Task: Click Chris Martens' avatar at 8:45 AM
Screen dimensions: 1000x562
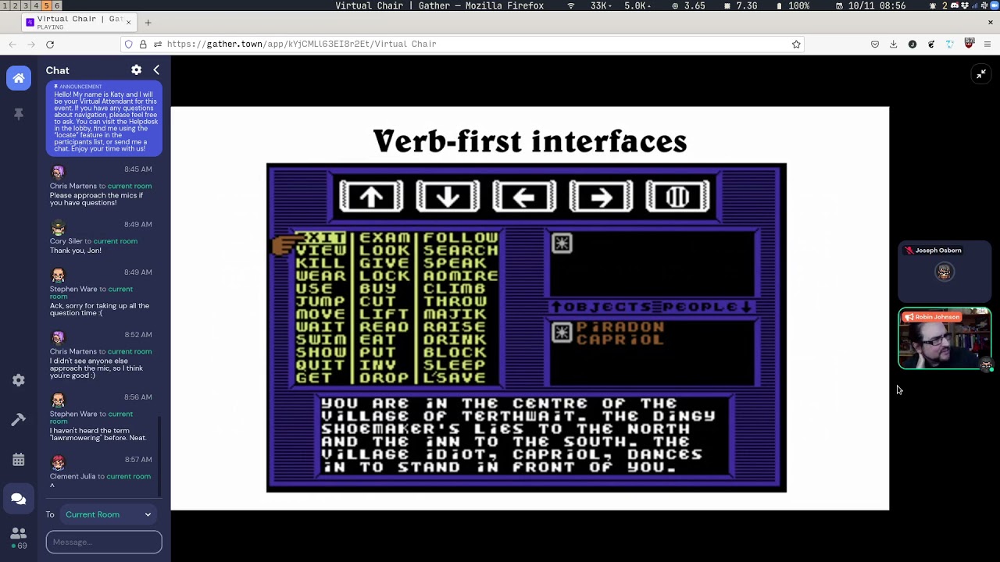Action: (58, 172)
